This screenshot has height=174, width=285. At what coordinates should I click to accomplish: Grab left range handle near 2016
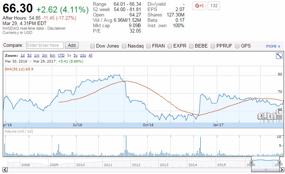tap(252, 163)
